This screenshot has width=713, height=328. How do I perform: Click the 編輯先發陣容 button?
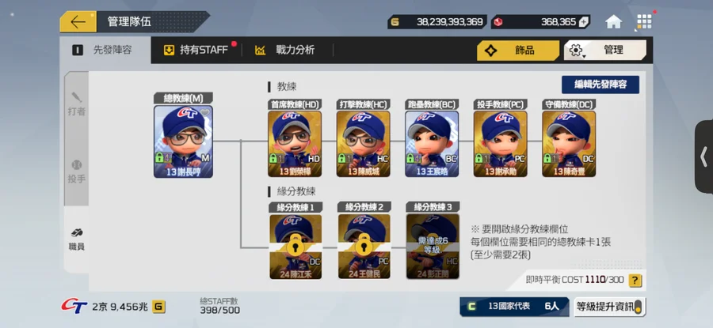601,85
